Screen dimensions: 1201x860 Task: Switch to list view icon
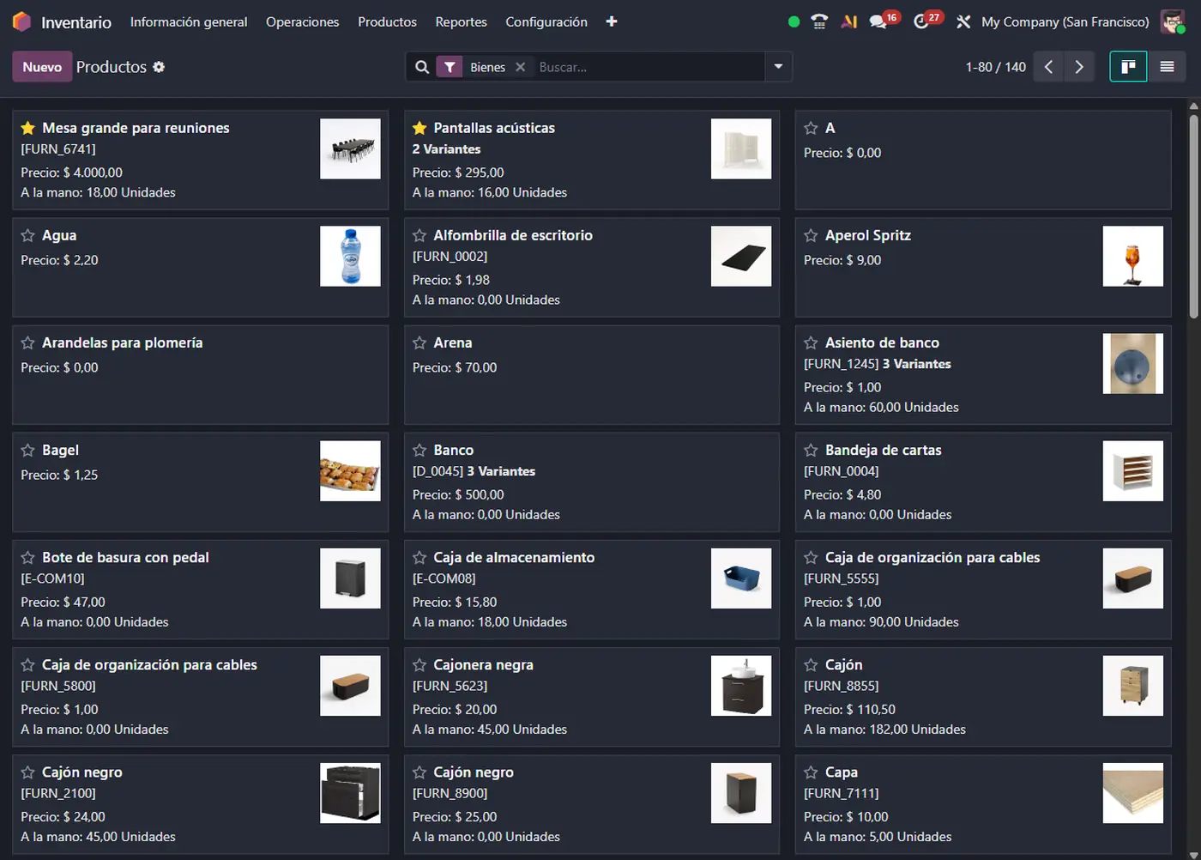[1167, 67]
